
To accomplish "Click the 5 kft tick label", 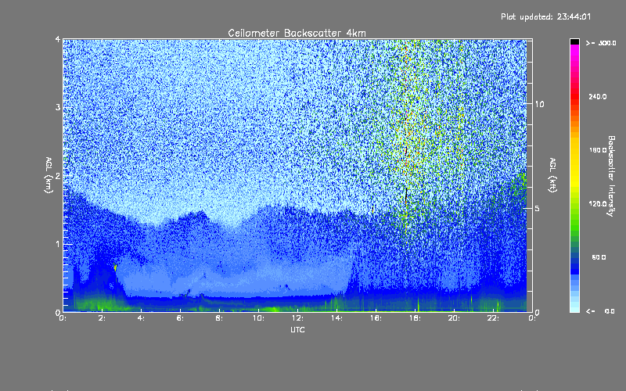I will 538,209.
